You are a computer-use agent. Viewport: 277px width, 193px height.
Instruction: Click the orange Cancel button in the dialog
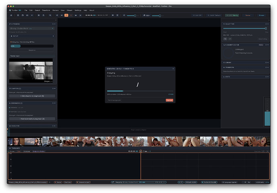pos(169,100)
